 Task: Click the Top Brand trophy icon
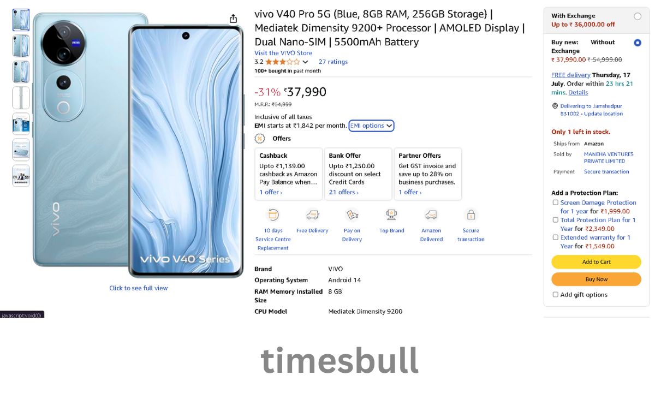[x=391, y=215]
